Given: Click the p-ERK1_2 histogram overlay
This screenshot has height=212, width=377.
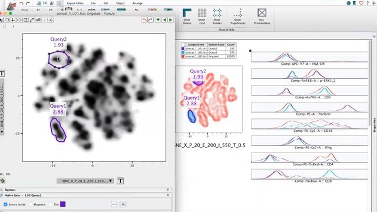Looking at the screenshot, I should point(309,74).
